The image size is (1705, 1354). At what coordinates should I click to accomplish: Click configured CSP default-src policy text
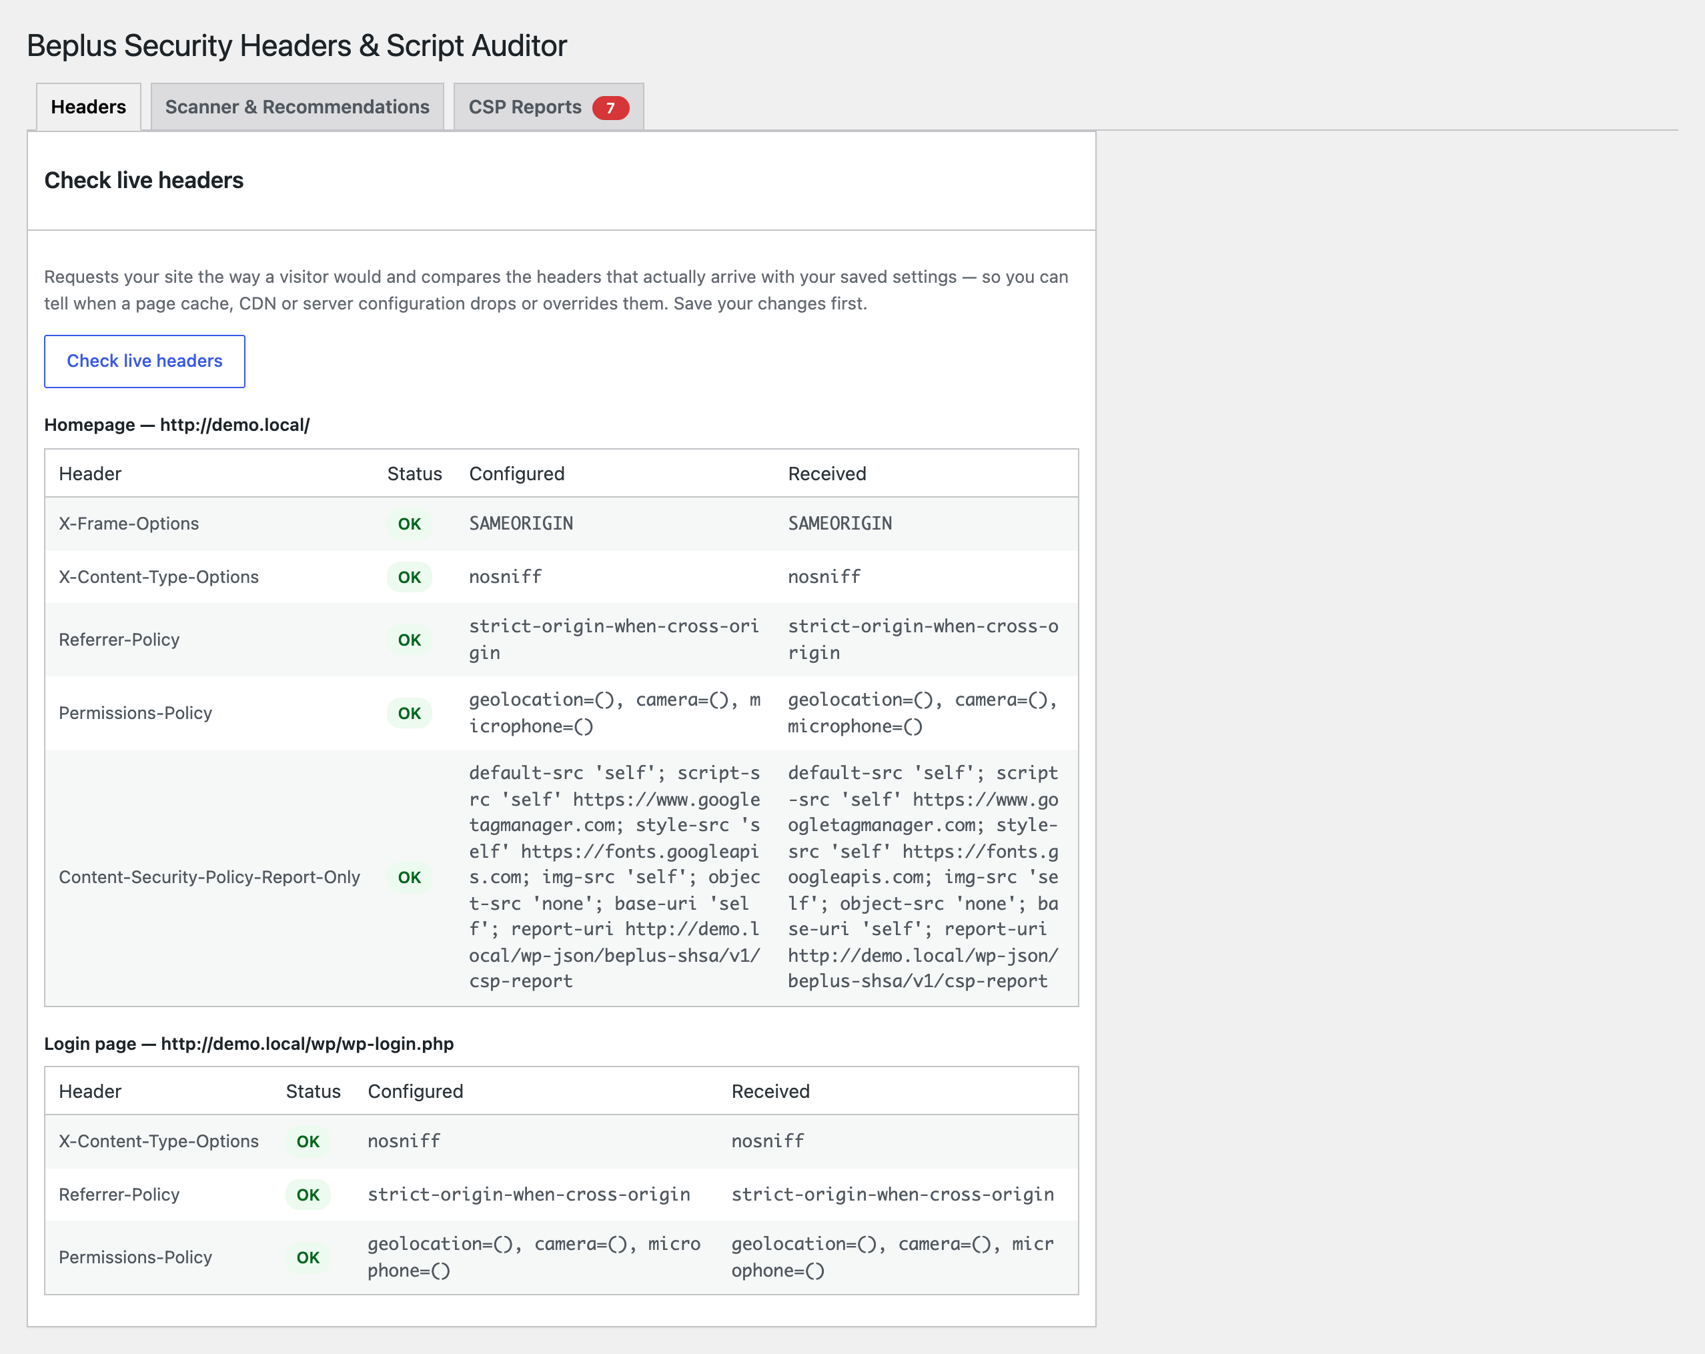[x=614, y=877]
